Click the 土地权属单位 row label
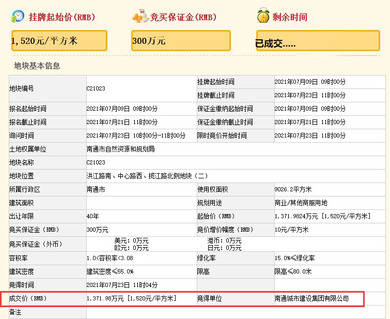Image resolution: width=390 pixels, height=319 pixels. pyautogui.click(x=27, y=149)
